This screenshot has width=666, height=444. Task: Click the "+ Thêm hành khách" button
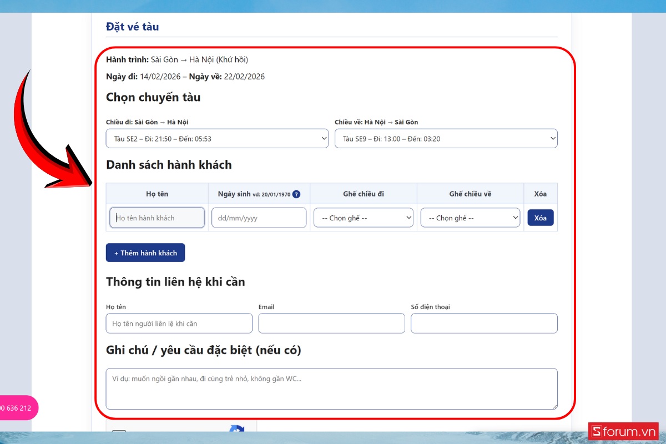click(x=145, y=253)
